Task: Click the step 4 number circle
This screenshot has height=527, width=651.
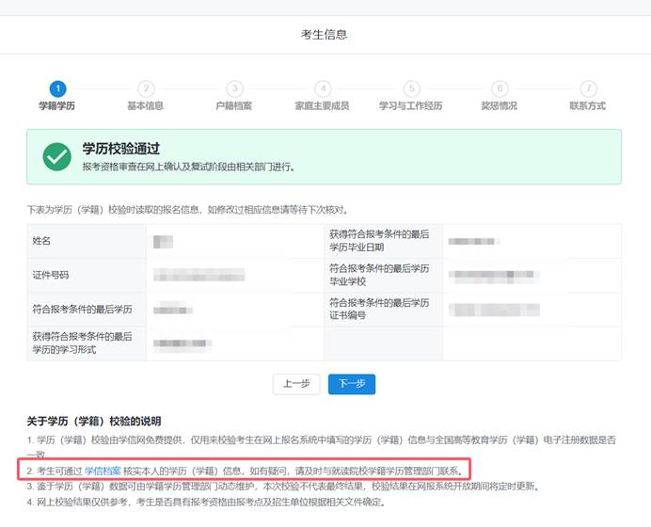Action: (x=323, y=88)
